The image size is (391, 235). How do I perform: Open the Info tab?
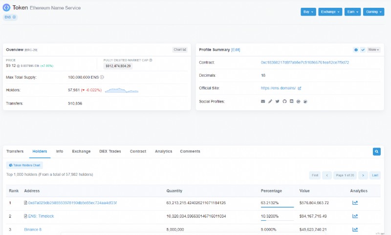coord(59,151)
